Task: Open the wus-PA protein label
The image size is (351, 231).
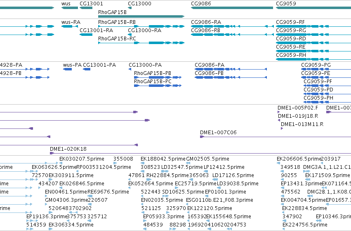Action: pyautogui.click(x=72, y=65)
